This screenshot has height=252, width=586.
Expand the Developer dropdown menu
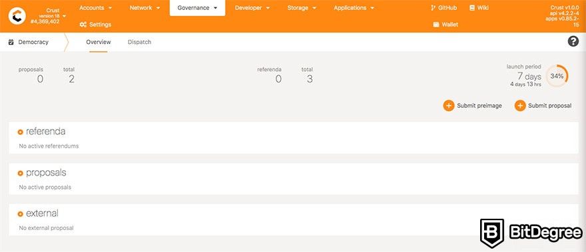coord(252,8)
